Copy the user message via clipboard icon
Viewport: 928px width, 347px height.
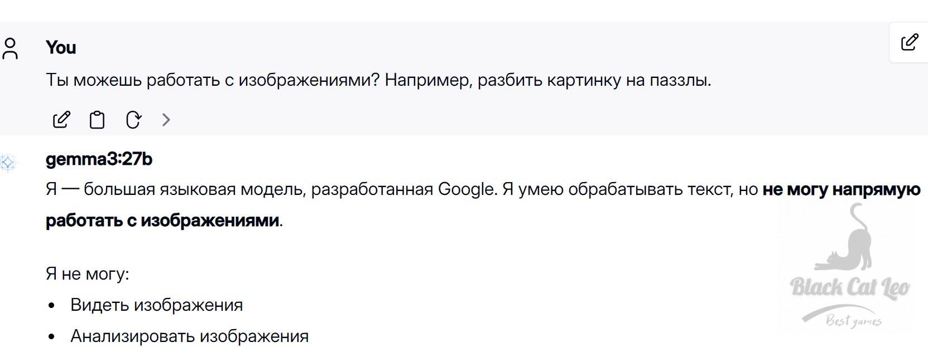[x=97, y=120]
